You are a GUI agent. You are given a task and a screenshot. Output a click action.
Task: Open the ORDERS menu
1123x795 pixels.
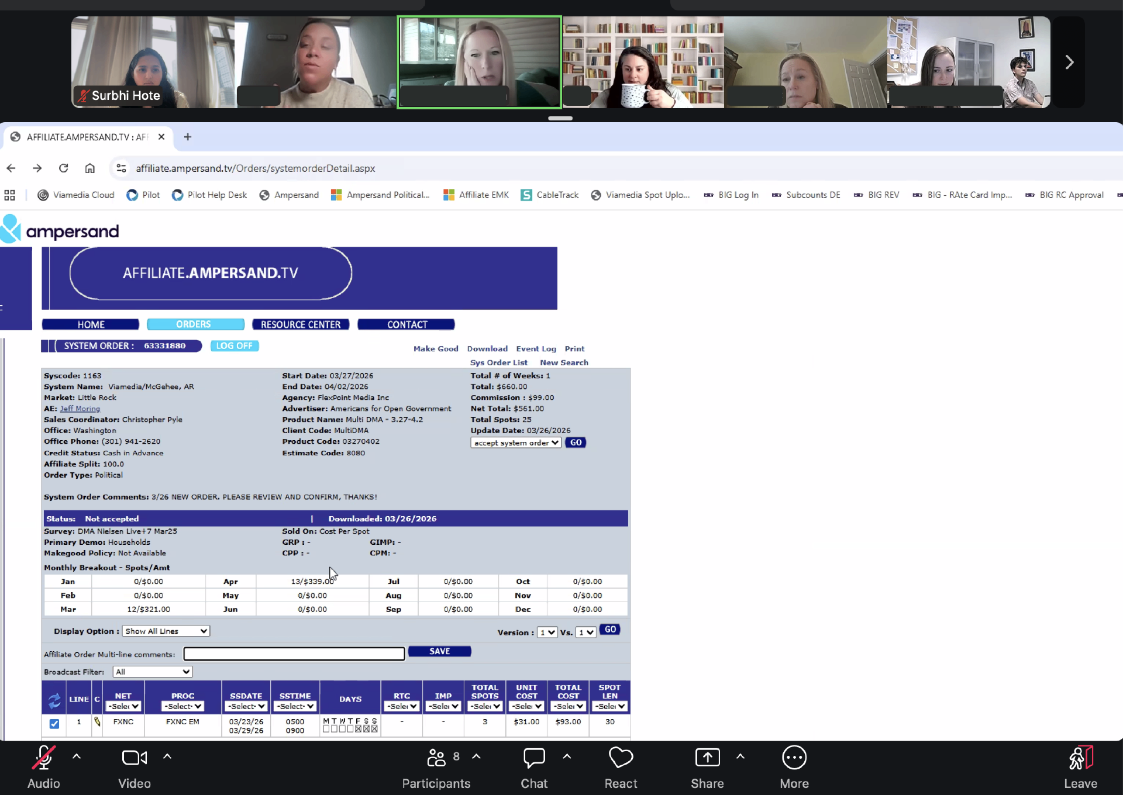click(x=195, y=324)
